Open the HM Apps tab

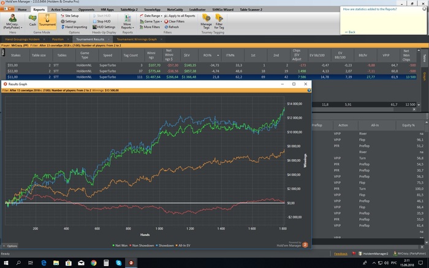(x=107, y=10)
